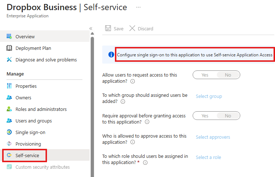Click the Overview grid icon
The height and width of the screenshot is (177, 275).
pos(9,36)
